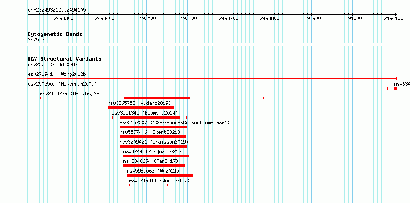Viewport: 410px width, 203px height.
Task: Click the red bar of nsv3048664
Action: pos(154,166)
